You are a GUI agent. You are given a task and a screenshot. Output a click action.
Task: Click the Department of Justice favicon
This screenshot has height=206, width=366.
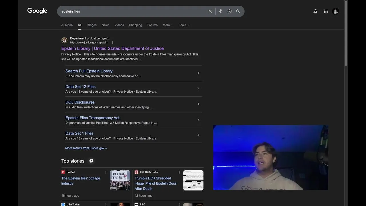pos(64,40)
